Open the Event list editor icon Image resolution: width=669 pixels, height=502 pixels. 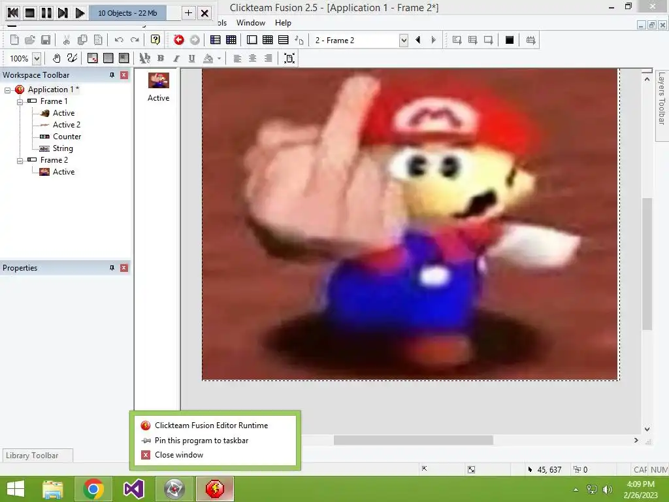[284, 40]
